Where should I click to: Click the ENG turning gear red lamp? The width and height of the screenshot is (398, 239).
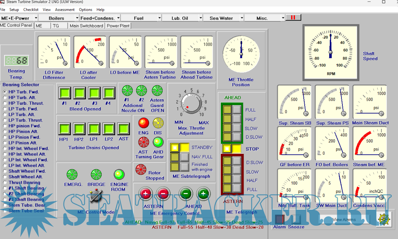(x=144, y=123)
